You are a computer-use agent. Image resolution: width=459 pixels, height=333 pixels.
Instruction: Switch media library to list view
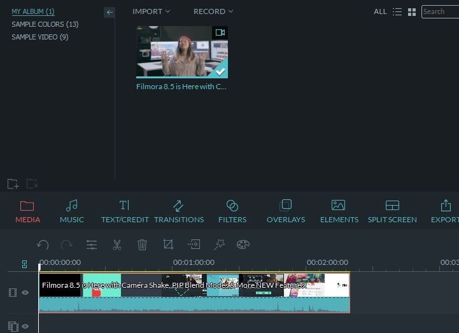click(x=397, y=11)
